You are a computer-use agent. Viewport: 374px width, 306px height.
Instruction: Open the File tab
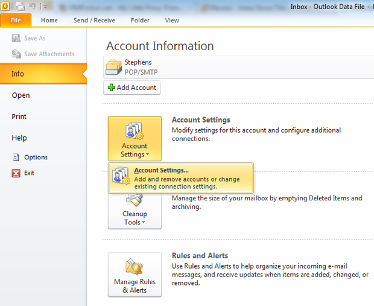pyautogui.click(x=16, y=21)
